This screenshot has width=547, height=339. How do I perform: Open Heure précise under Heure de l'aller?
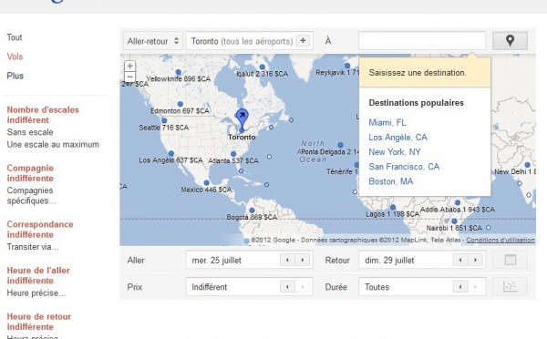[36, 293]
